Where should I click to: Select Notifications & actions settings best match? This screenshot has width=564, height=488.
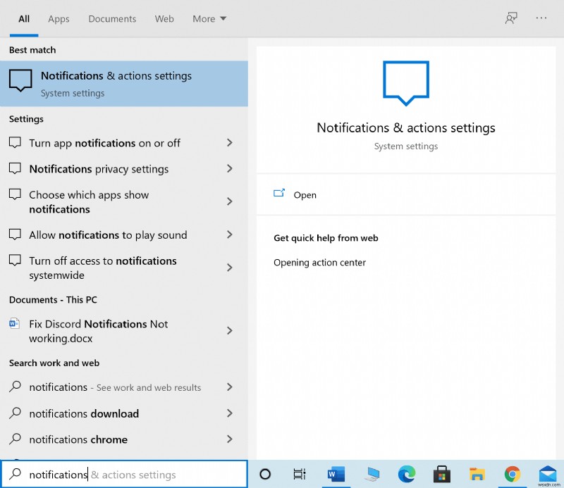[123, 84]
